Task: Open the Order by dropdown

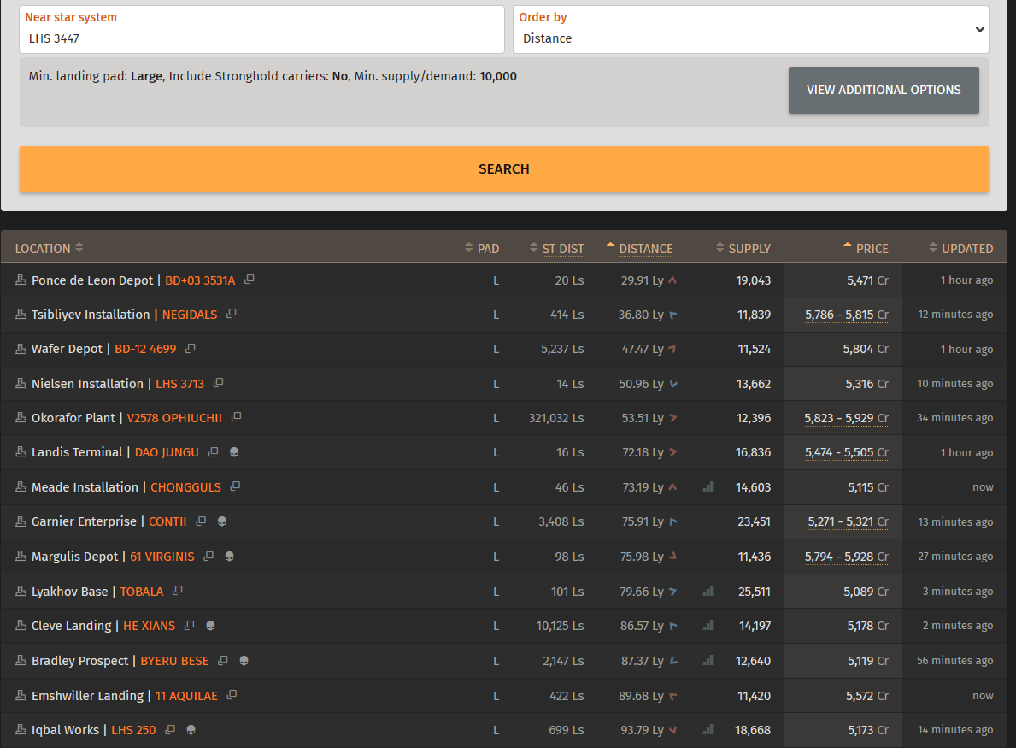Action: [750, 30]
